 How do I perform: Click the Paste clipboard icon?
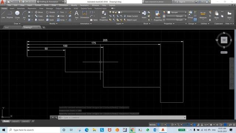pyautogui.click(x=216, y=15)
